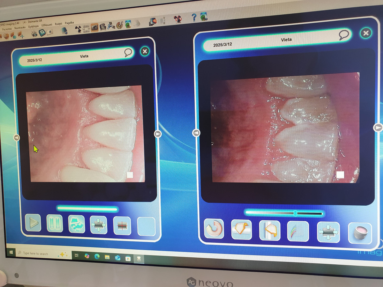The height and width of the screenshot is (287, 383).
Task: Click the teal square document toolbar icon
Action: tap(42, 33)
